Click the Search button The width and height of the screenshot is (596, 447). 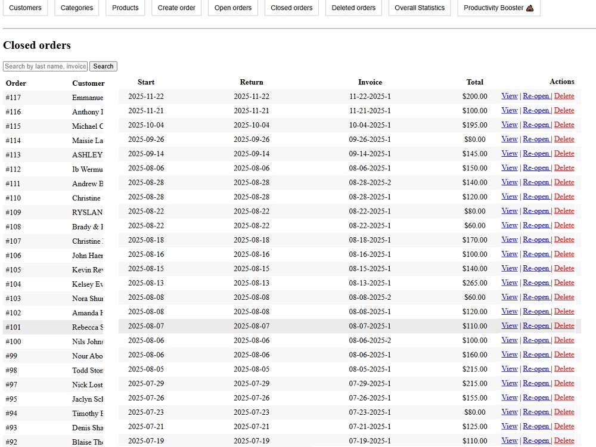[103, 66]
